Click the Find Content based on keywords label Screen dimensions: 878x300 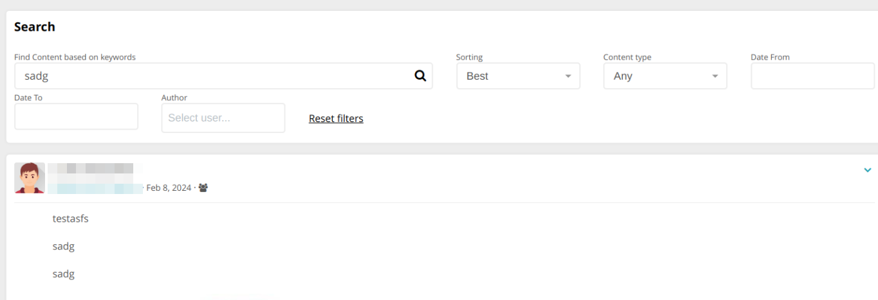coord(75,57)
